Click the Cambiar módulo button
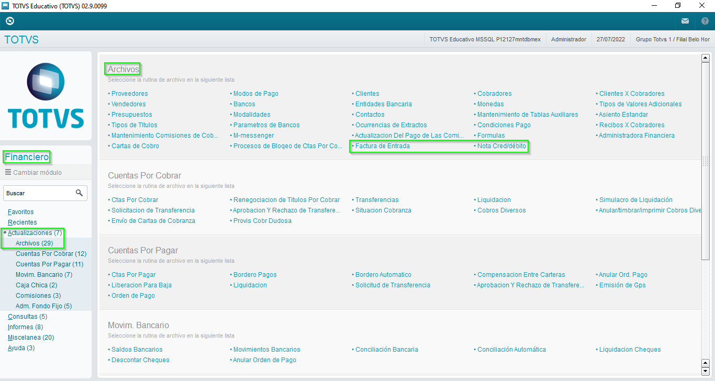 33,172
